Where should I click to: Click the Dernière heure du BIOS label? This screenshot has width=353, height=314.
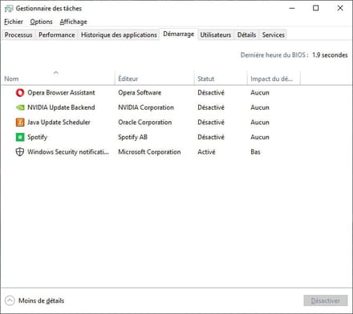click(x=274, y=55)
